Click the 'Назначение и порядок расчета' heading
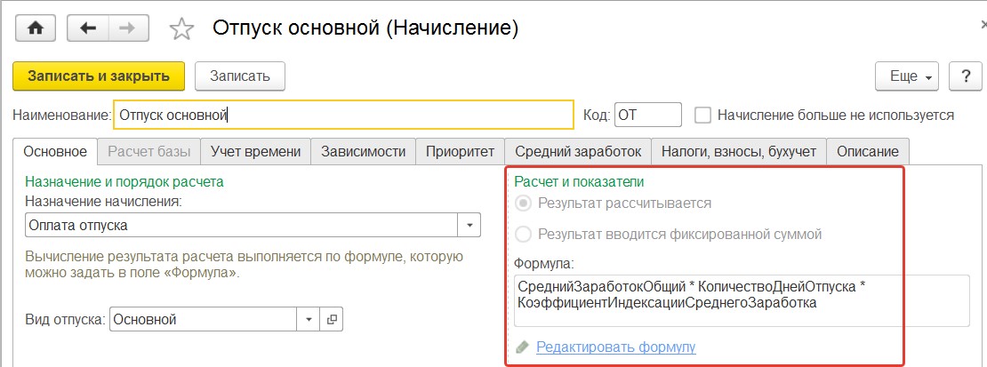The height and width of the screenshot is (367, 987). (124, 182)
